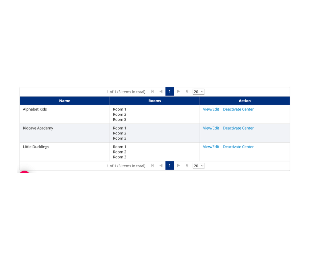This screenshot has height=259, width=309.
Task: Click previous page arrow above the table
Action: coord(161,91)
